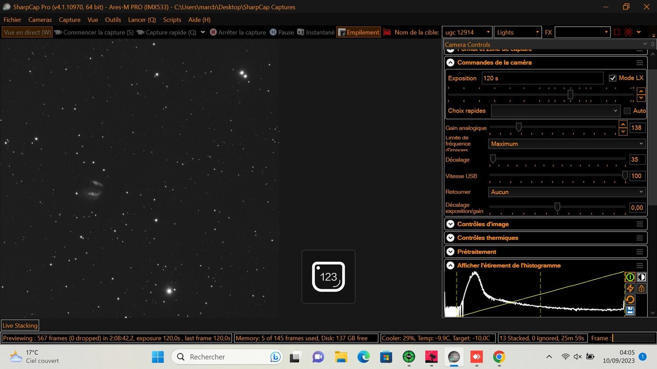Toggle the Empilement live stacking button
Viewport: 657px width, 369px height.
(x=358, y=32)
